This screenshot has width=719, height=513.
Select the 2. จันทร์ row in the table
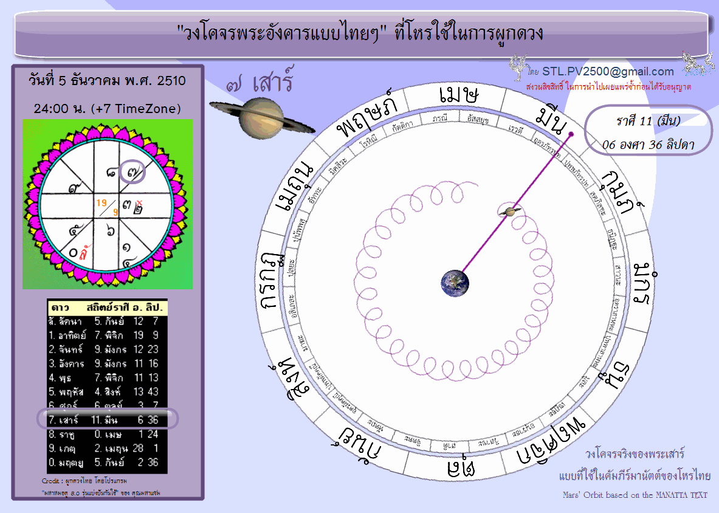click(x=108, y=349)
